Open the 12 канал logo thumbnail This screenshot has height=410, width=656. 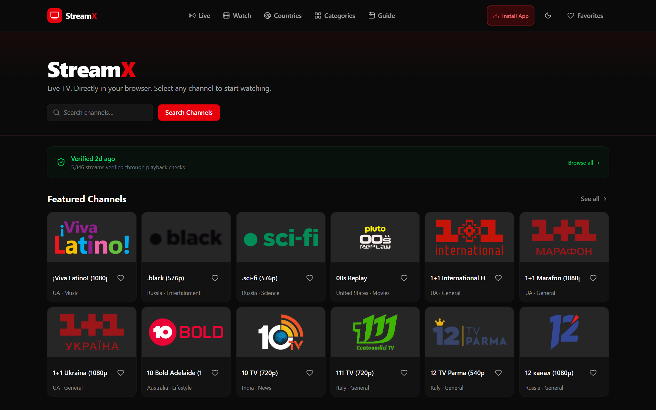coord(564,332)
